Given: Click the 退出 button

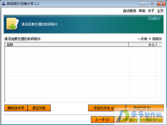Looking at the screenshot, I should click(x=151, y=119).
